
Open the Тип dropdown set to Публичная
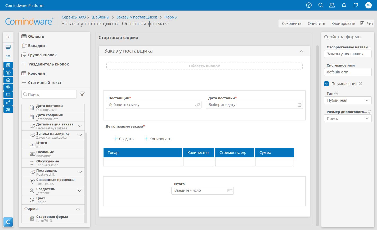pyautogui.click(x=348, y=100)
